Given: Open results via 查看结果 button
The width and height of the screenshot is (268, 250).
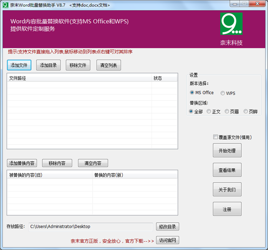Looking at the screenshot, I should [227, 170].
